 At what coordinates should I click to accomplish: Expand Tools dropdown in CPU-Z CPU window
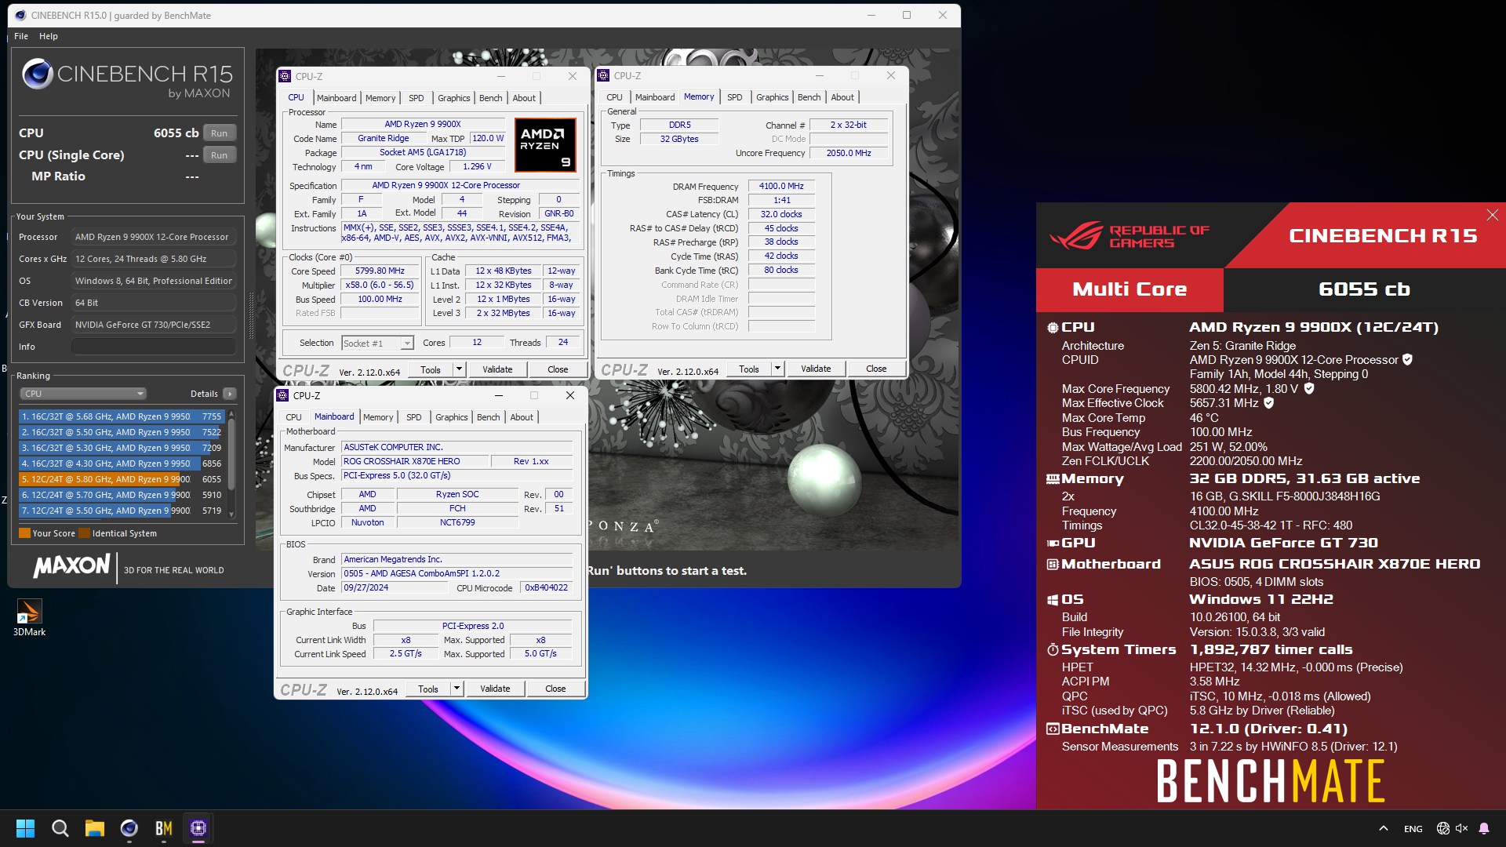click(x=459, y=369)
